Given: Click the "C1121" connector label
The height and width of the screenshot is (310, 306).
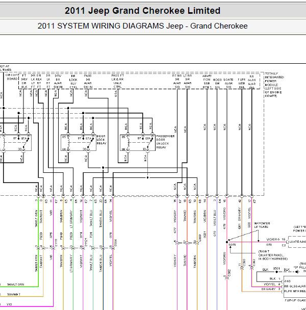Looking at the screenshot, I should (86, 243).
